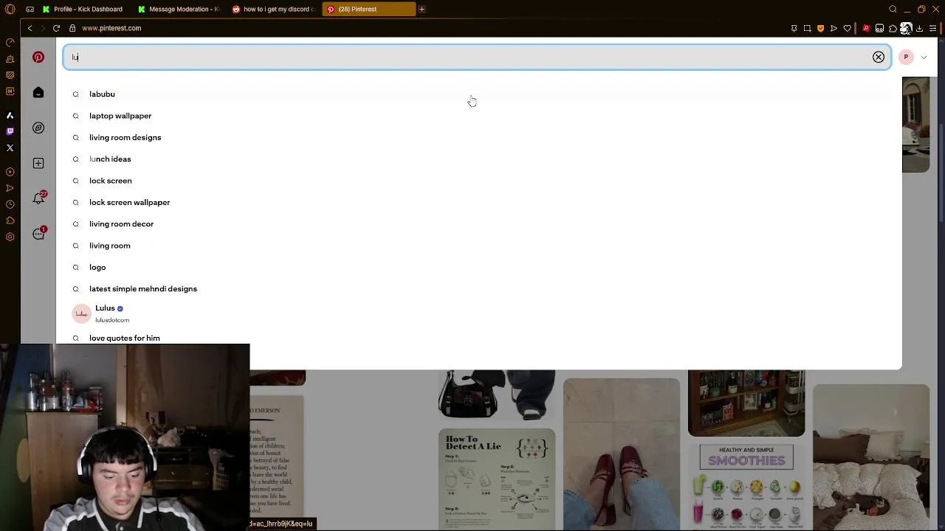This screenshot has width=945, height=531.
Task: Clear the Pinterest search field
Action: 879,57
